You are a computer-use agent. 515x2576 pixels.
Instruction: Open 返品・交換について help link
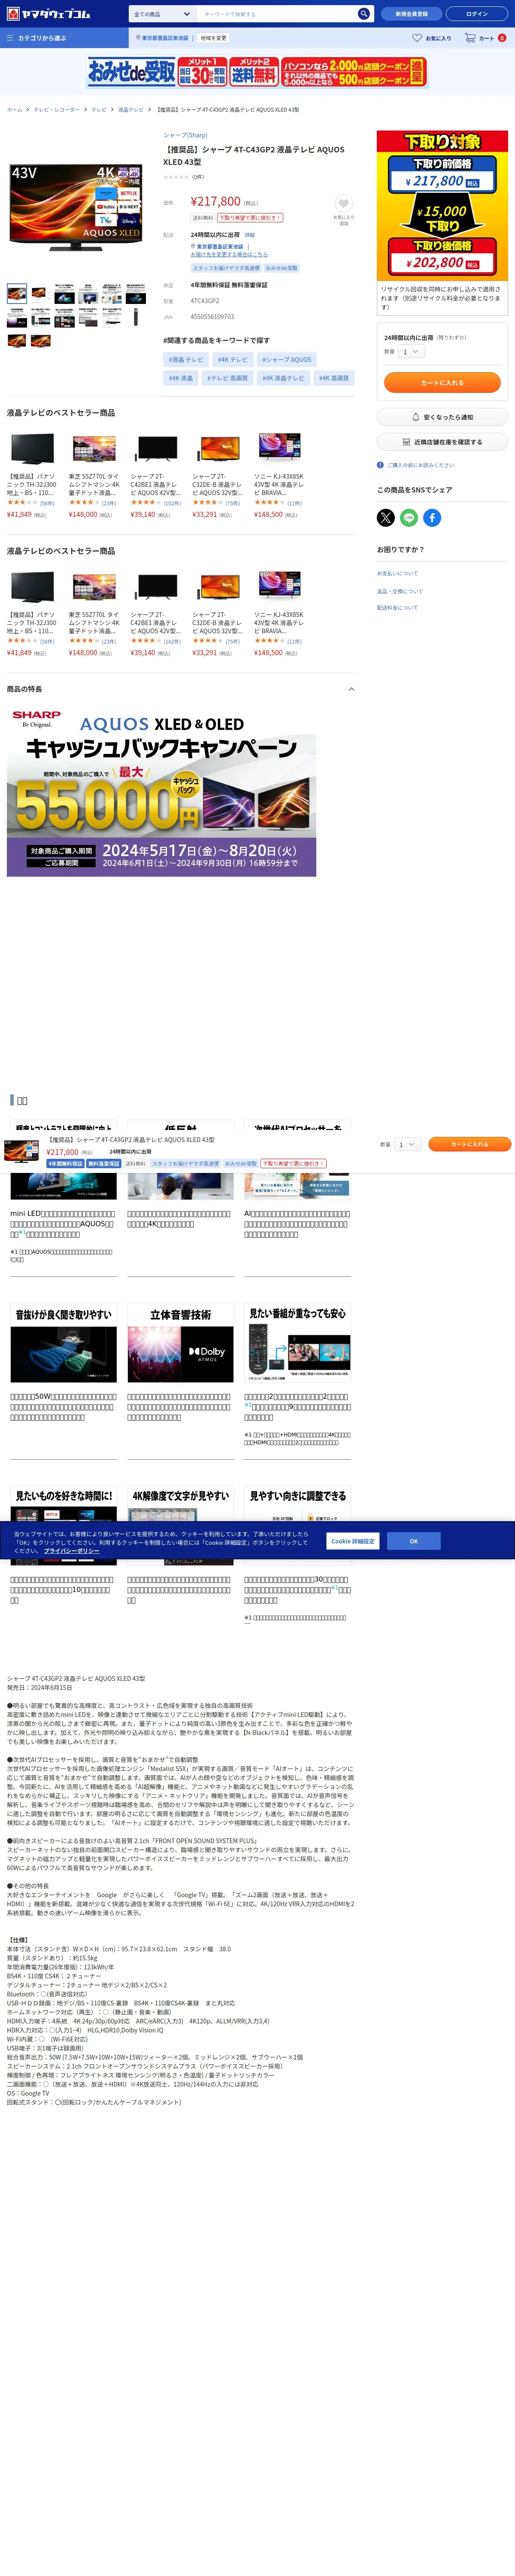[399, 591]
